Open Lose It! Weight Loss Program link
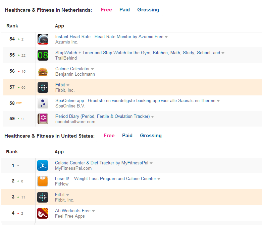 [105, 178]
